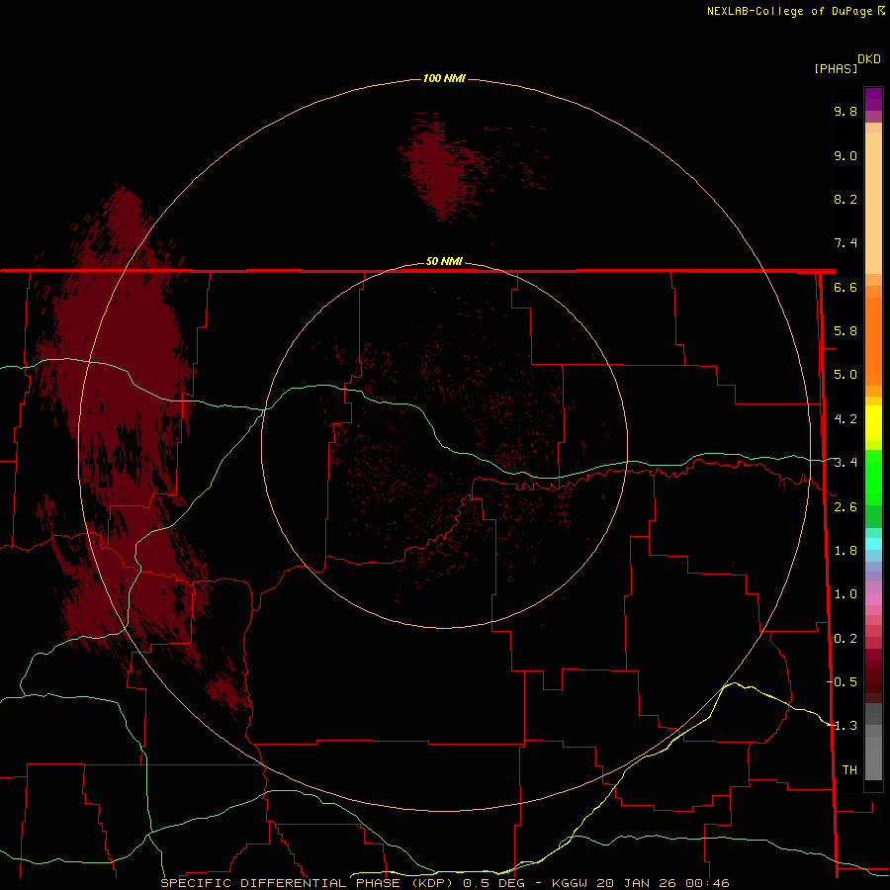Click the 2.6 value on the color scale

click(x=845, y=507)
